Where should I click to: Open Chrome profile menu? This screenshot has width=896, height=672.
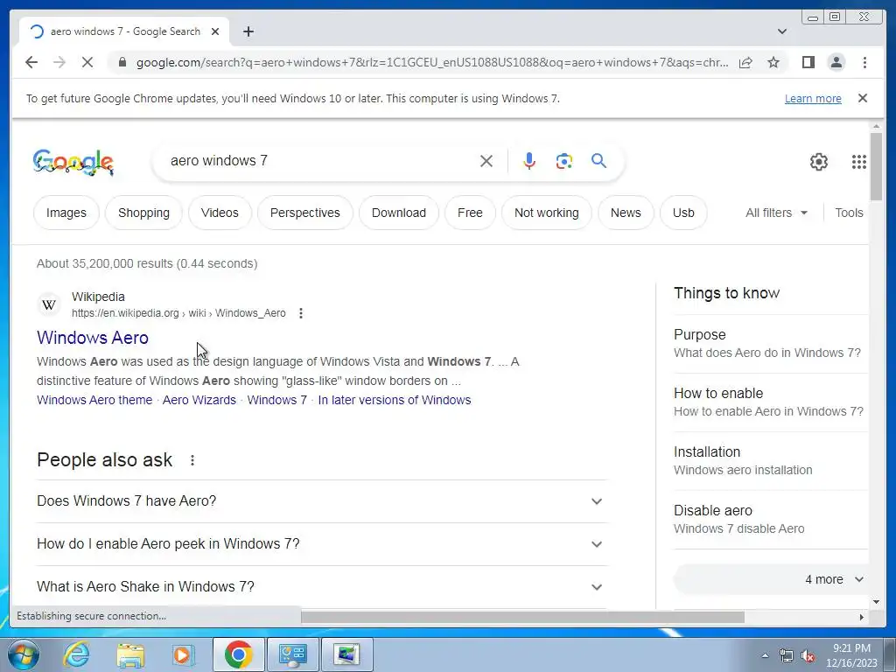[836, 62]
